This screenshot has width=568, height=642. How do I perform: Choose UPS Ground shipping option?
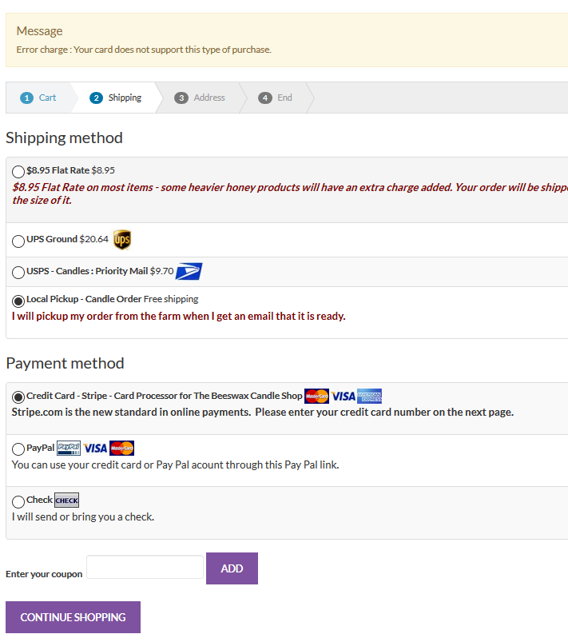pyautogui.click(x=18, y=241)
